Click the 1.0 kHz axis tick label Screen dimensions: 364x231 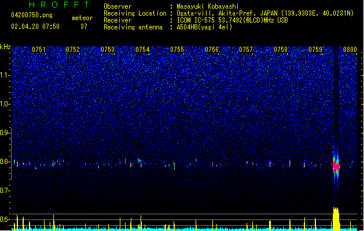pos(5,104)
